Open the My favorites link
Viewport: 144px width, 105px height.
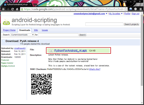point(115,14)
